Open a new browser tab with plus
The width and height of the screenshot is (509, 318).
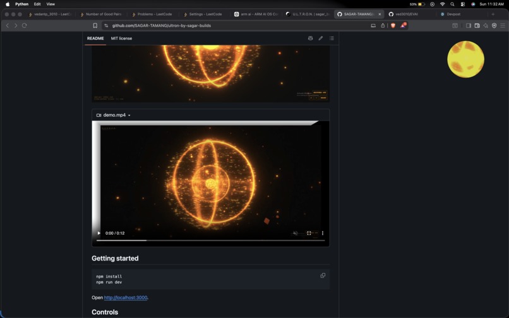click(493, 14)
